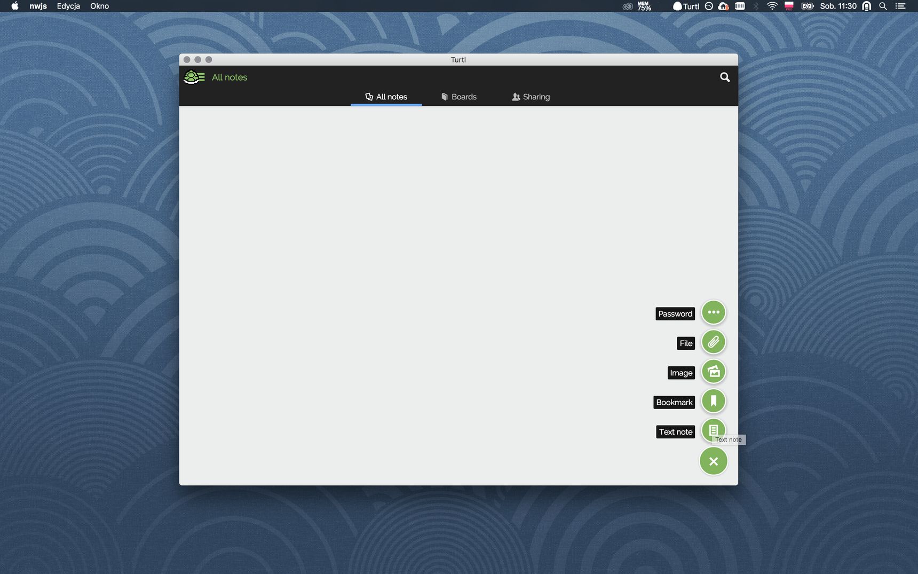Open search with the magnifier icon
Viewport: 918px width, 574px height.
pyautogui.click(x=725, y=77)
